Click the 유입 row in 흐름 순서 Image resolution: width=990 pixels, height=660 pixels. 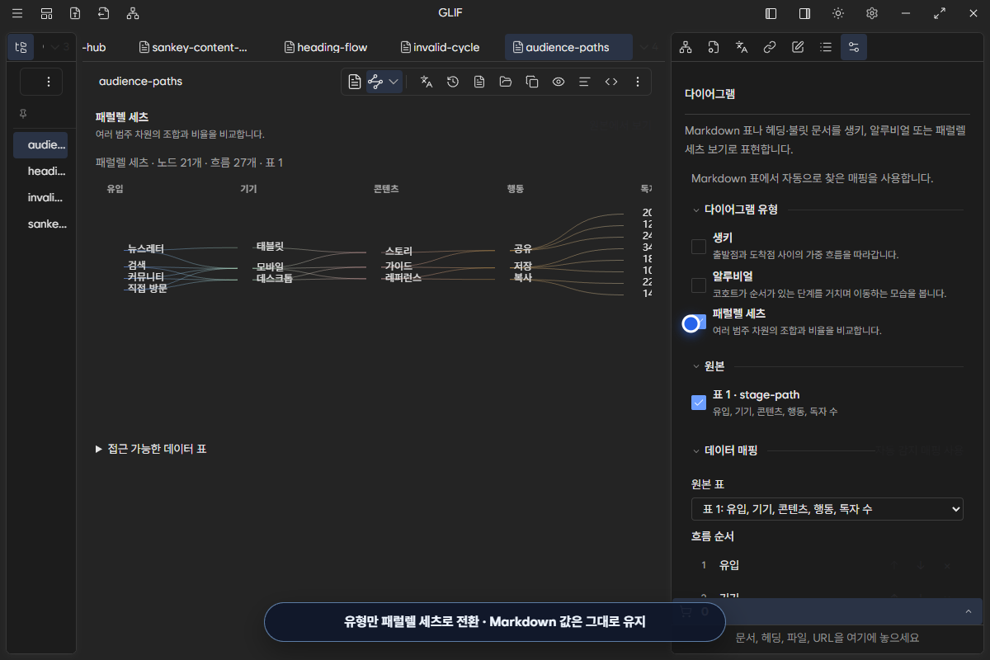tap(827, 565)
